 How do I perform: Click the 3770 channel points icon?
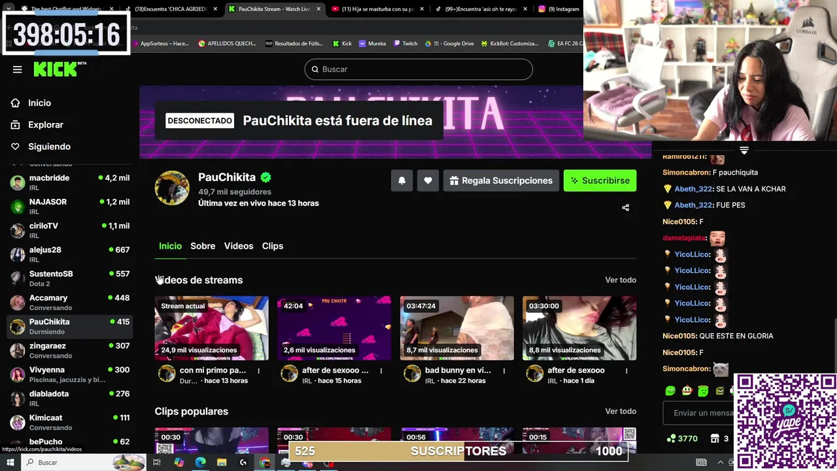pos(671,438)
